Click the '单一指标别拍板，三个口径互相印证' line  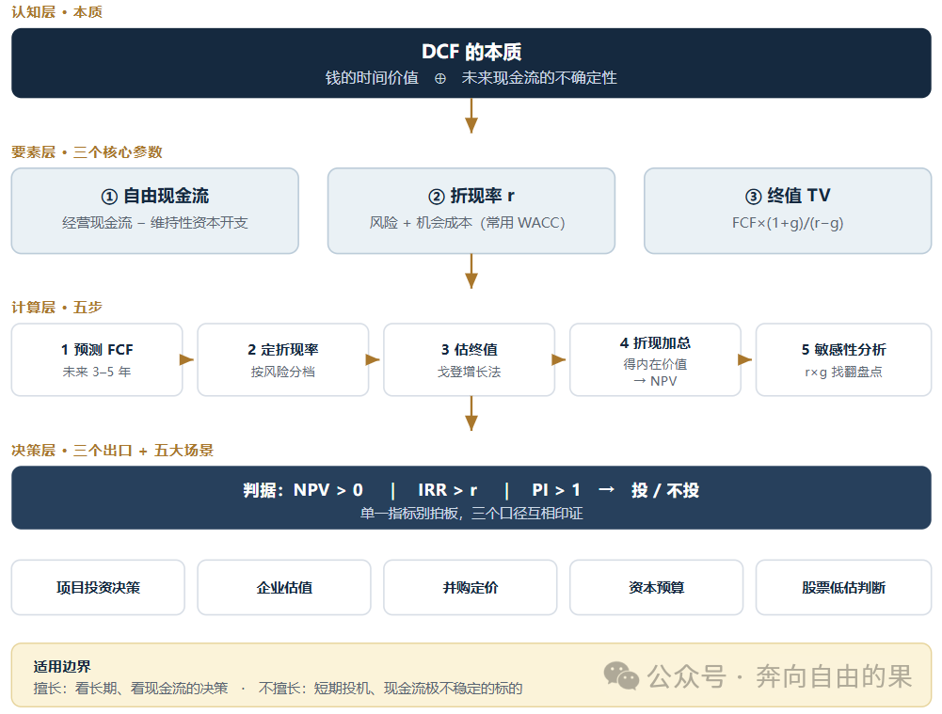point(471,514)
